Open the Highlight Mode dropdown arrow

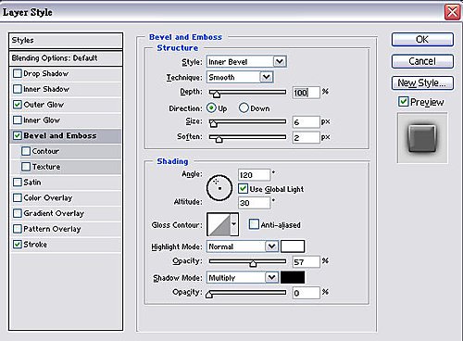(271, 246)
